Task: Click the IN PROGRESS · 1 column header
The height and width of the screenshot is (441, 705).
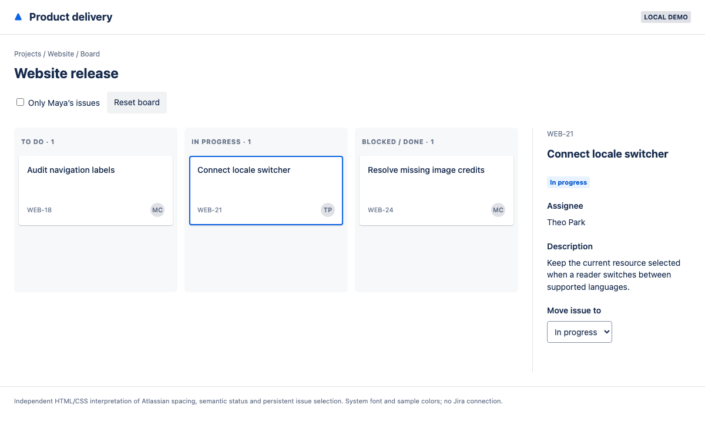Action: (x=221, y=142)
